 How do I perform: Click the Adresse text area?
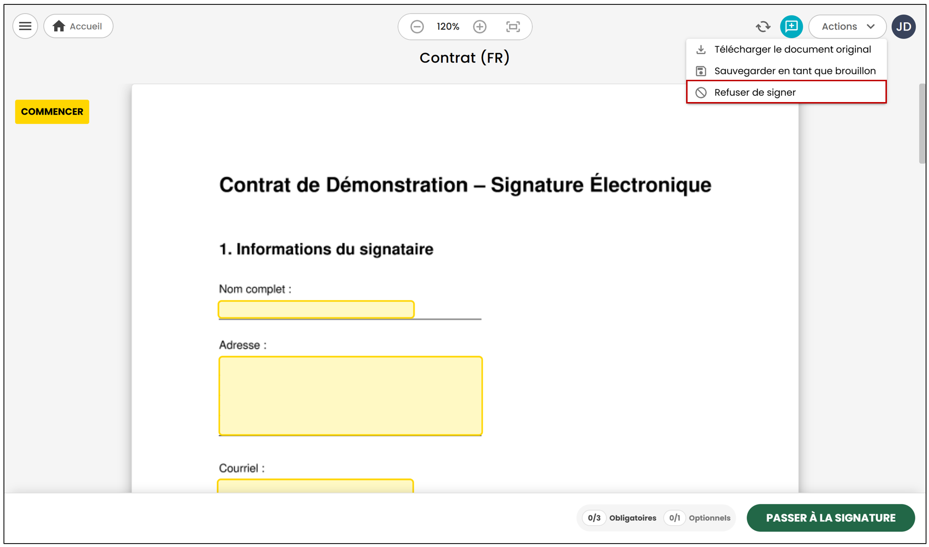(350, 396)
